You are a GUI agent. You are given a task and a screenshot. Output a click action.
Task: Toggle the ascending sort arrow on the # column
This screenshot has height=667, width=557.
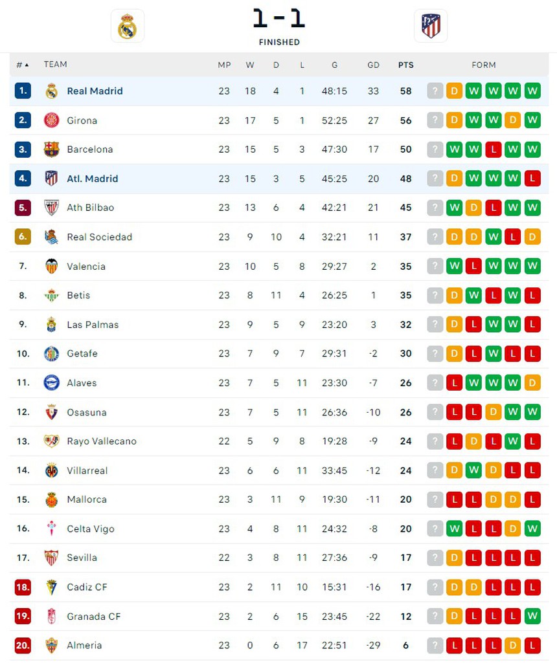coord(26,64)
